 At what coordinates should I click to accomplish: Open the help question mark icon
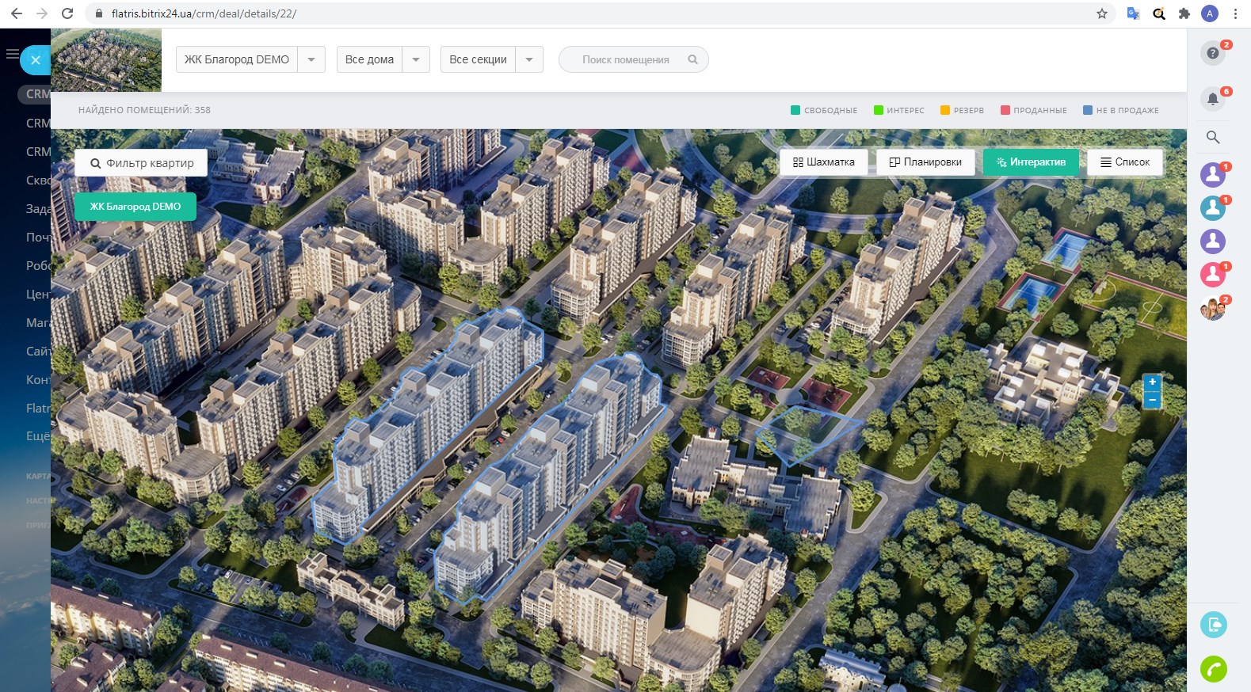(1212, 53)
